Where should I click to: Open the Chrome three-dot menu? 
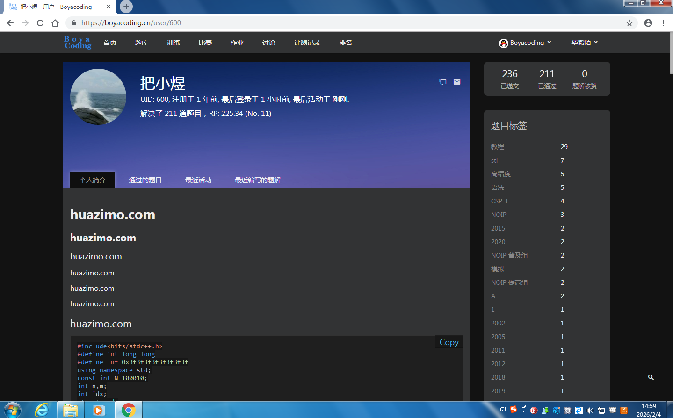click(x=663, y=23)
